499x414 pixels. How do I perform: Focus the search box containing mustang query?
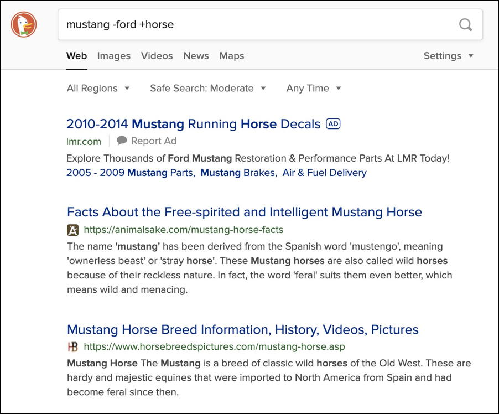click(x=270, y=24)
